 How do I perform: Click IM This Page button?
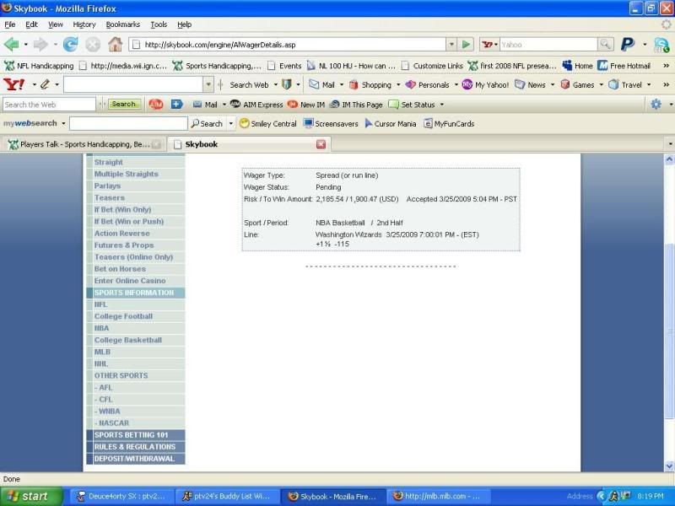click(356, 105)
